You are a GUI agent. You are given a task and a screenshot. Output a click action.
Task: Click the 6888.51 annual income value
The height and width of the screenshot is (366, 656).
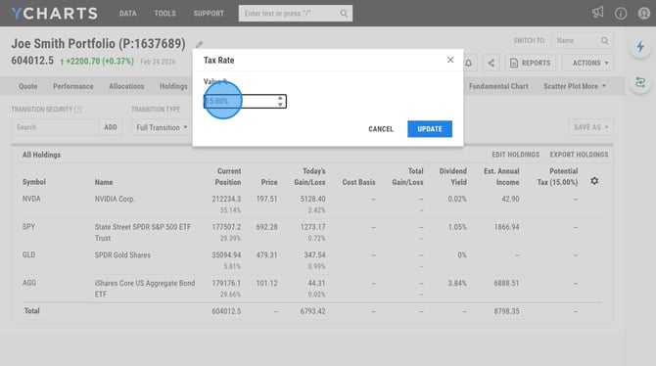506,283
